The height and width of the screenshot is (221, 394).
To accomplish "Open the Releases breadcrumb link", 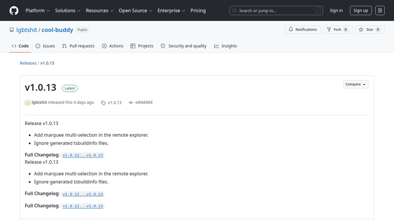I will [x=28, y=63].
